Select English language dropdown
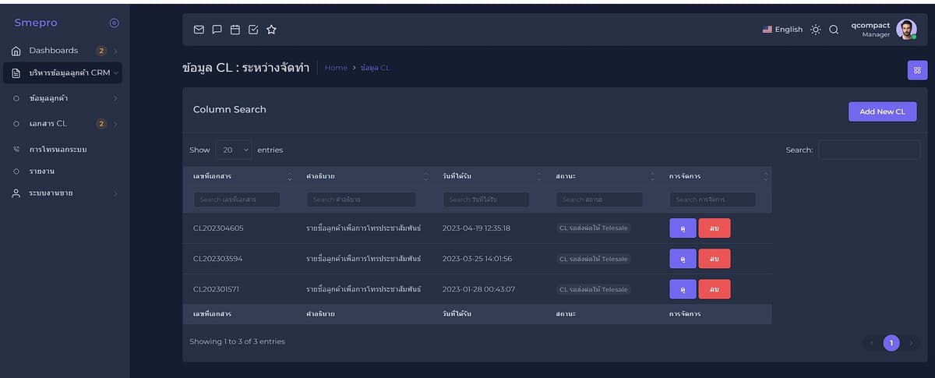 (782, 30)
